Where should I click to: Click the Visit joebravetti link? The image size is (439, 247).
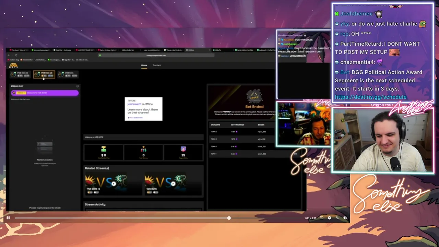click(x=135, y=118)
